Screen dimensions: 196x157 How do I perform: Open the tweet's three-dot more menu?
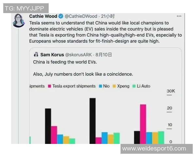[x=179, y=16]
